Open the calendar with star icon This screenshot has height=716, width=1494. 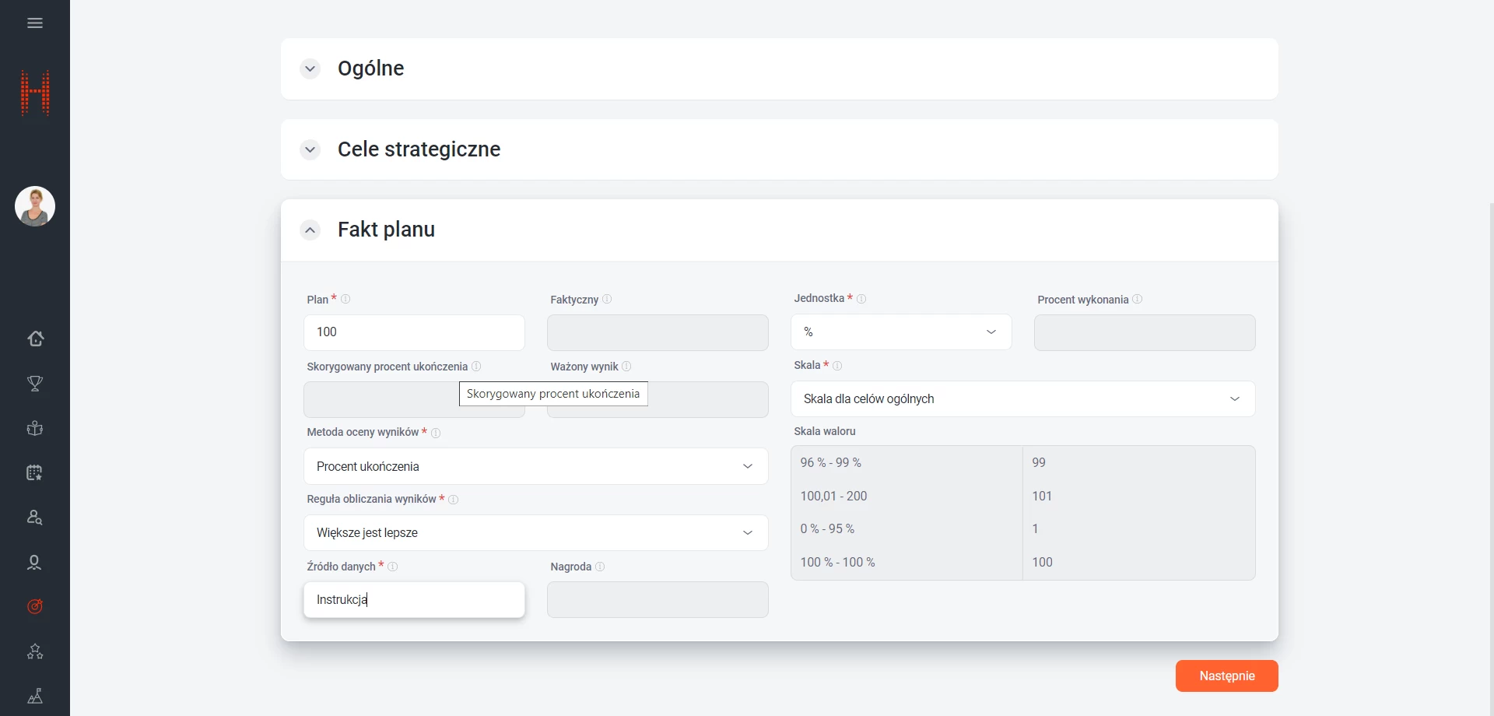(x=35, y=473)
